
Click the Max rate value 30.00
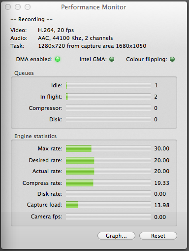point(161,148)
